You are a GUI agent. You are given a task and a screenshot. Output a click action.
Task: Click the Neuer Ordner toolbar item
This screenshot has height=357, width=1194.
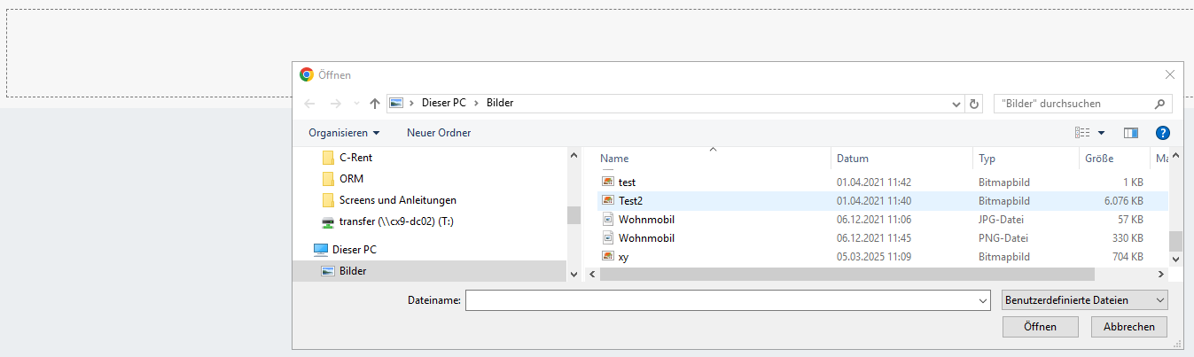click(439, 133)
